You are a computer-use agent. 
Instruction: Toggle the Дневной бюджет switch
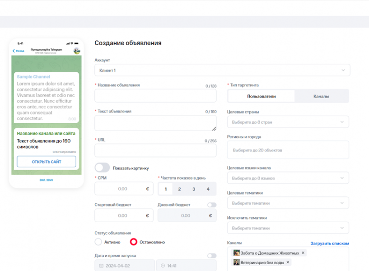coord(211,205)
